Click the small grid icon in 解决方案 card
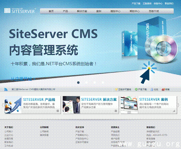Screen dimensions: 181x149 click(x=116, y=111)
